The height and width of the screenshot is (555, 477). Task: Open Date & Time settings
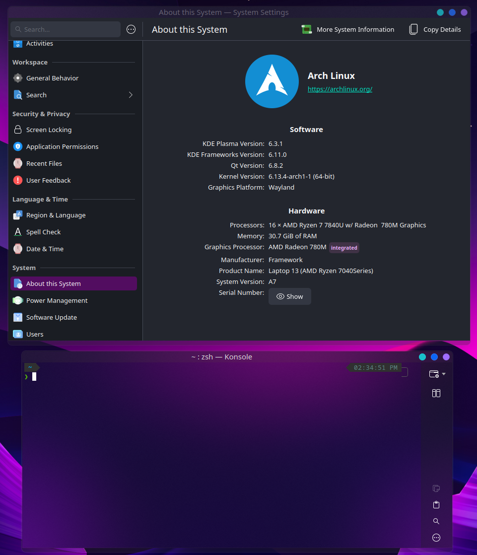pyautogui.click(x=73, y=249)
